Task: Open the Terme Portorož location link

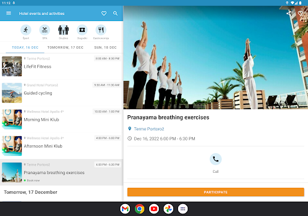Action: (x=149, y=129)
